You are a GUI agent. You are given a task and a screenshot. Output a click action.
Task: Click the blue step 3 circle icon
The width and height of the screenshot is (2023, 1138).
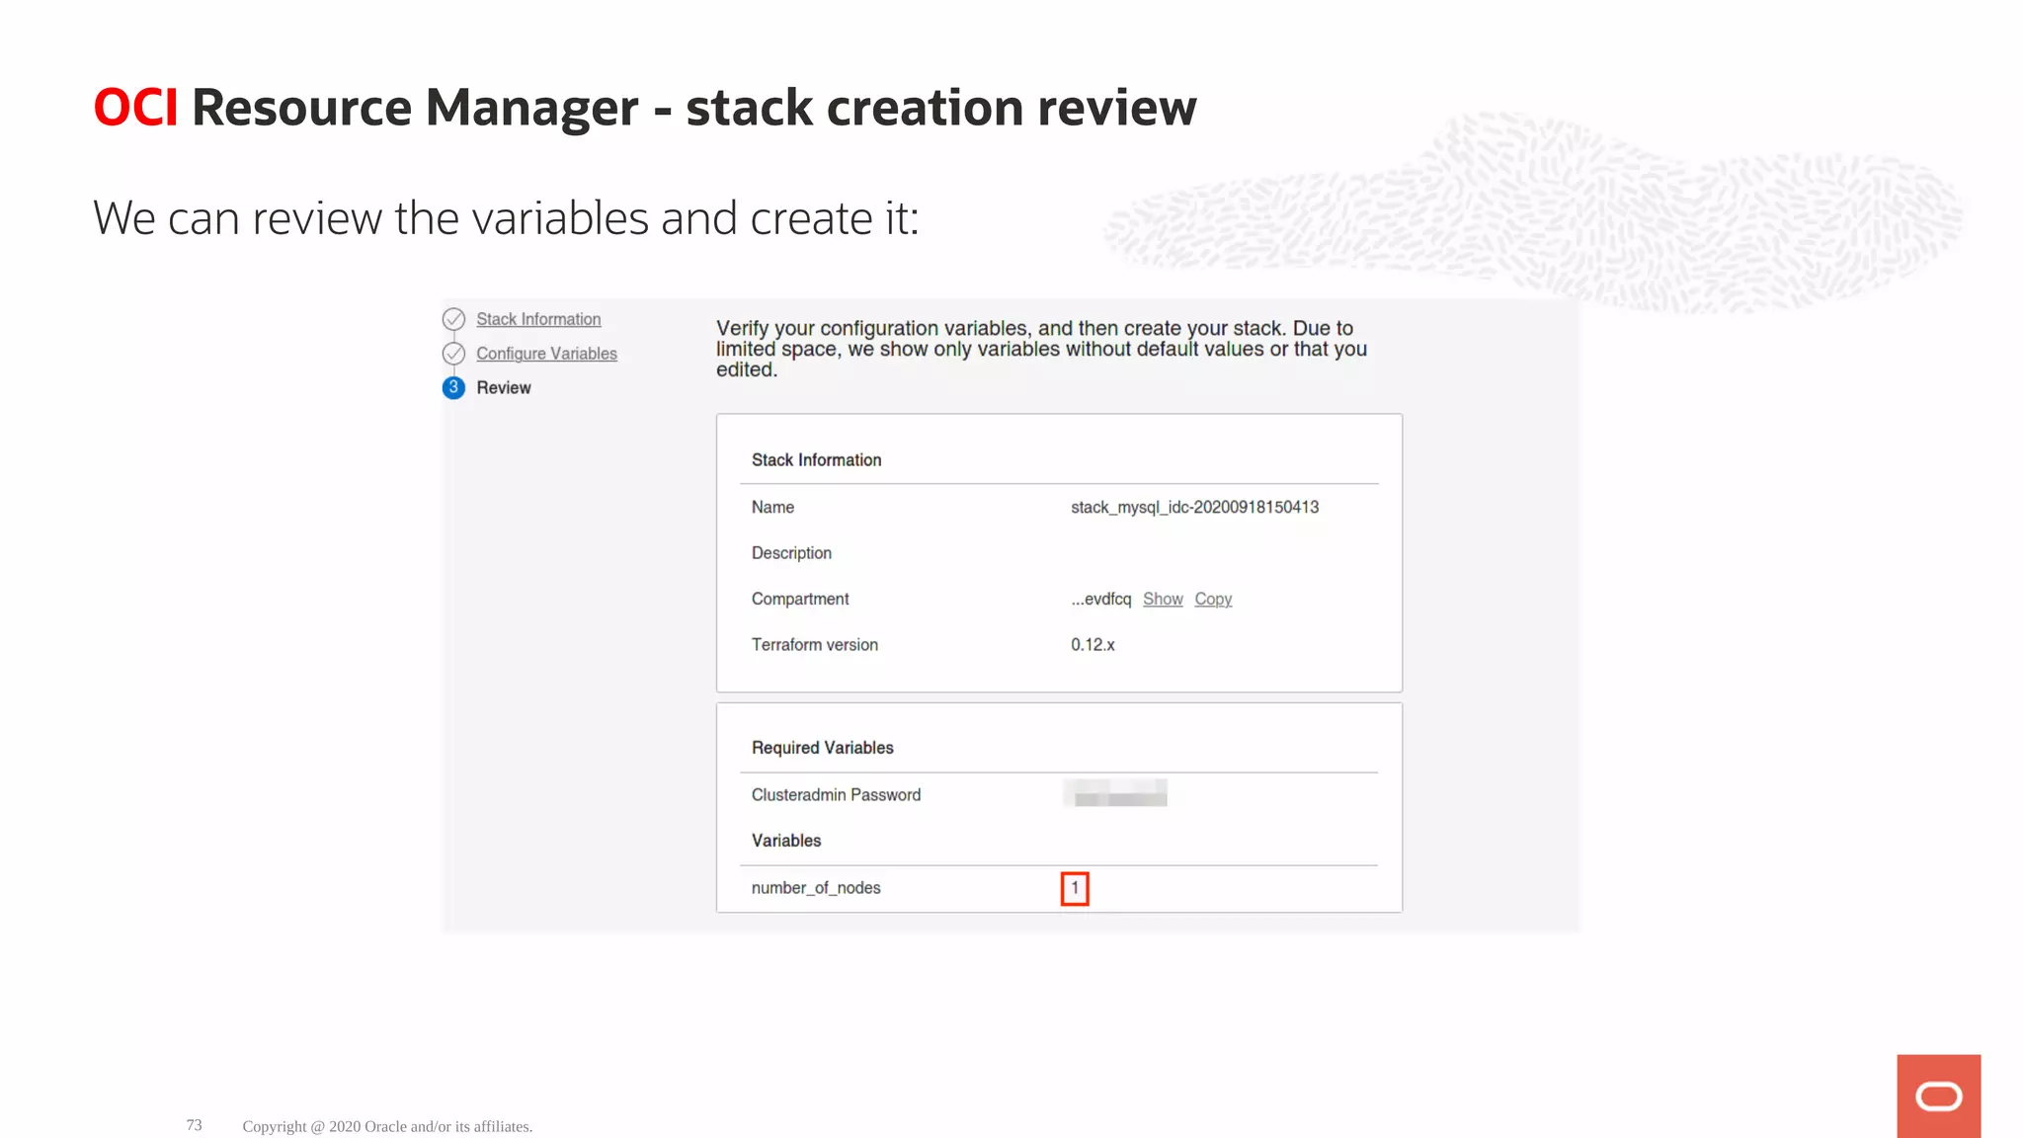coord(453,387)
